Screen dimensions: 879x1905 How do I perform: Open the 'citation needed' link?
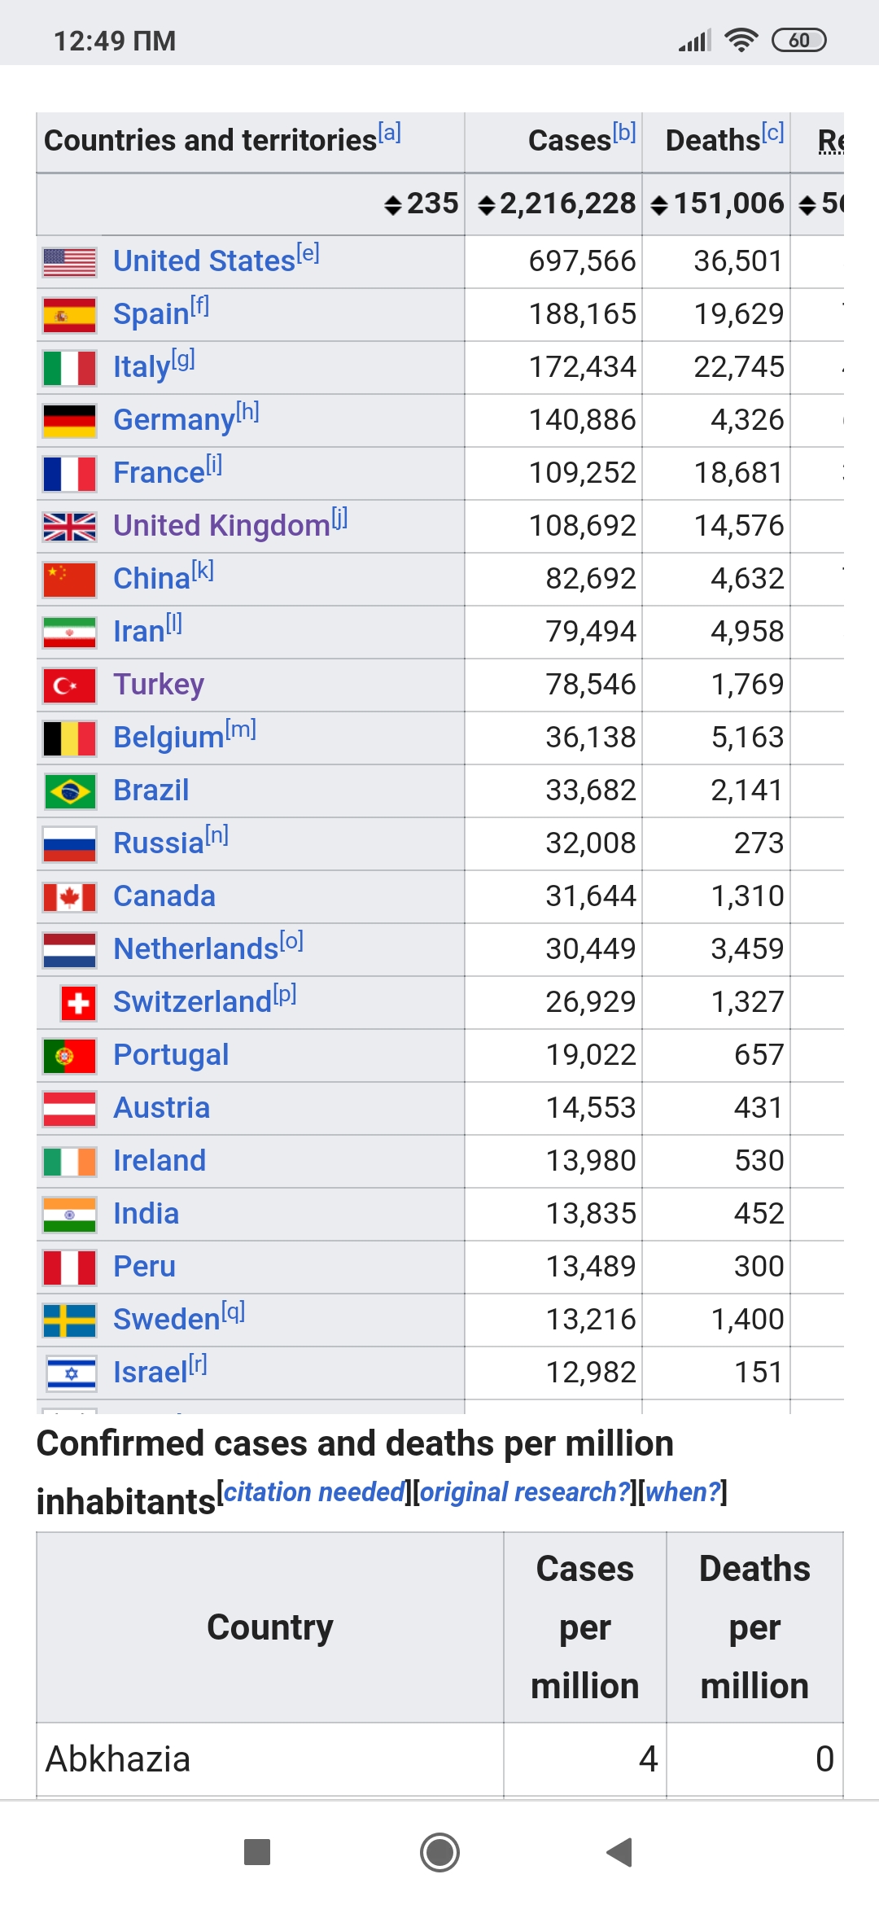click(314, 1491)
